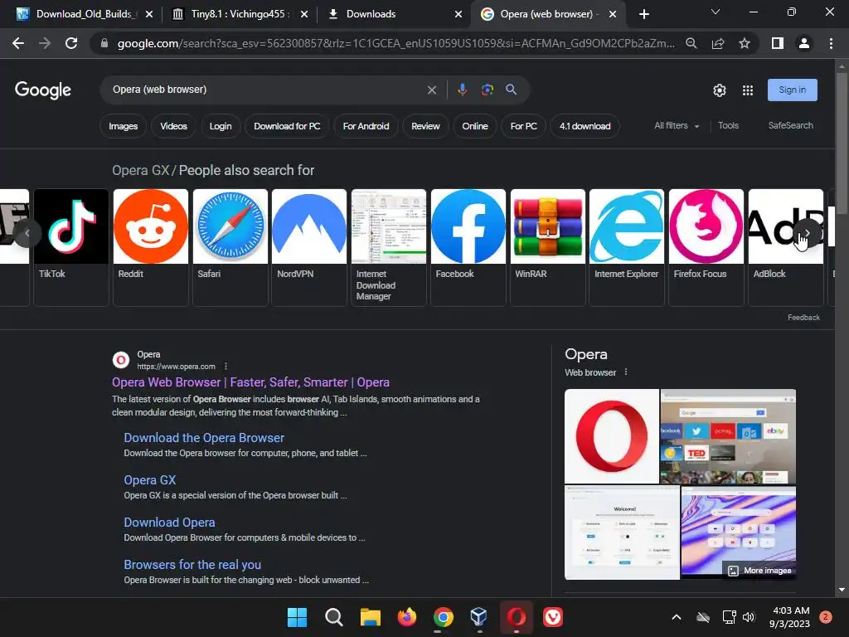This screenshot has height=637, width=849.
Task: Submit search with magnifier icon
Action: [x=511, y=90]
